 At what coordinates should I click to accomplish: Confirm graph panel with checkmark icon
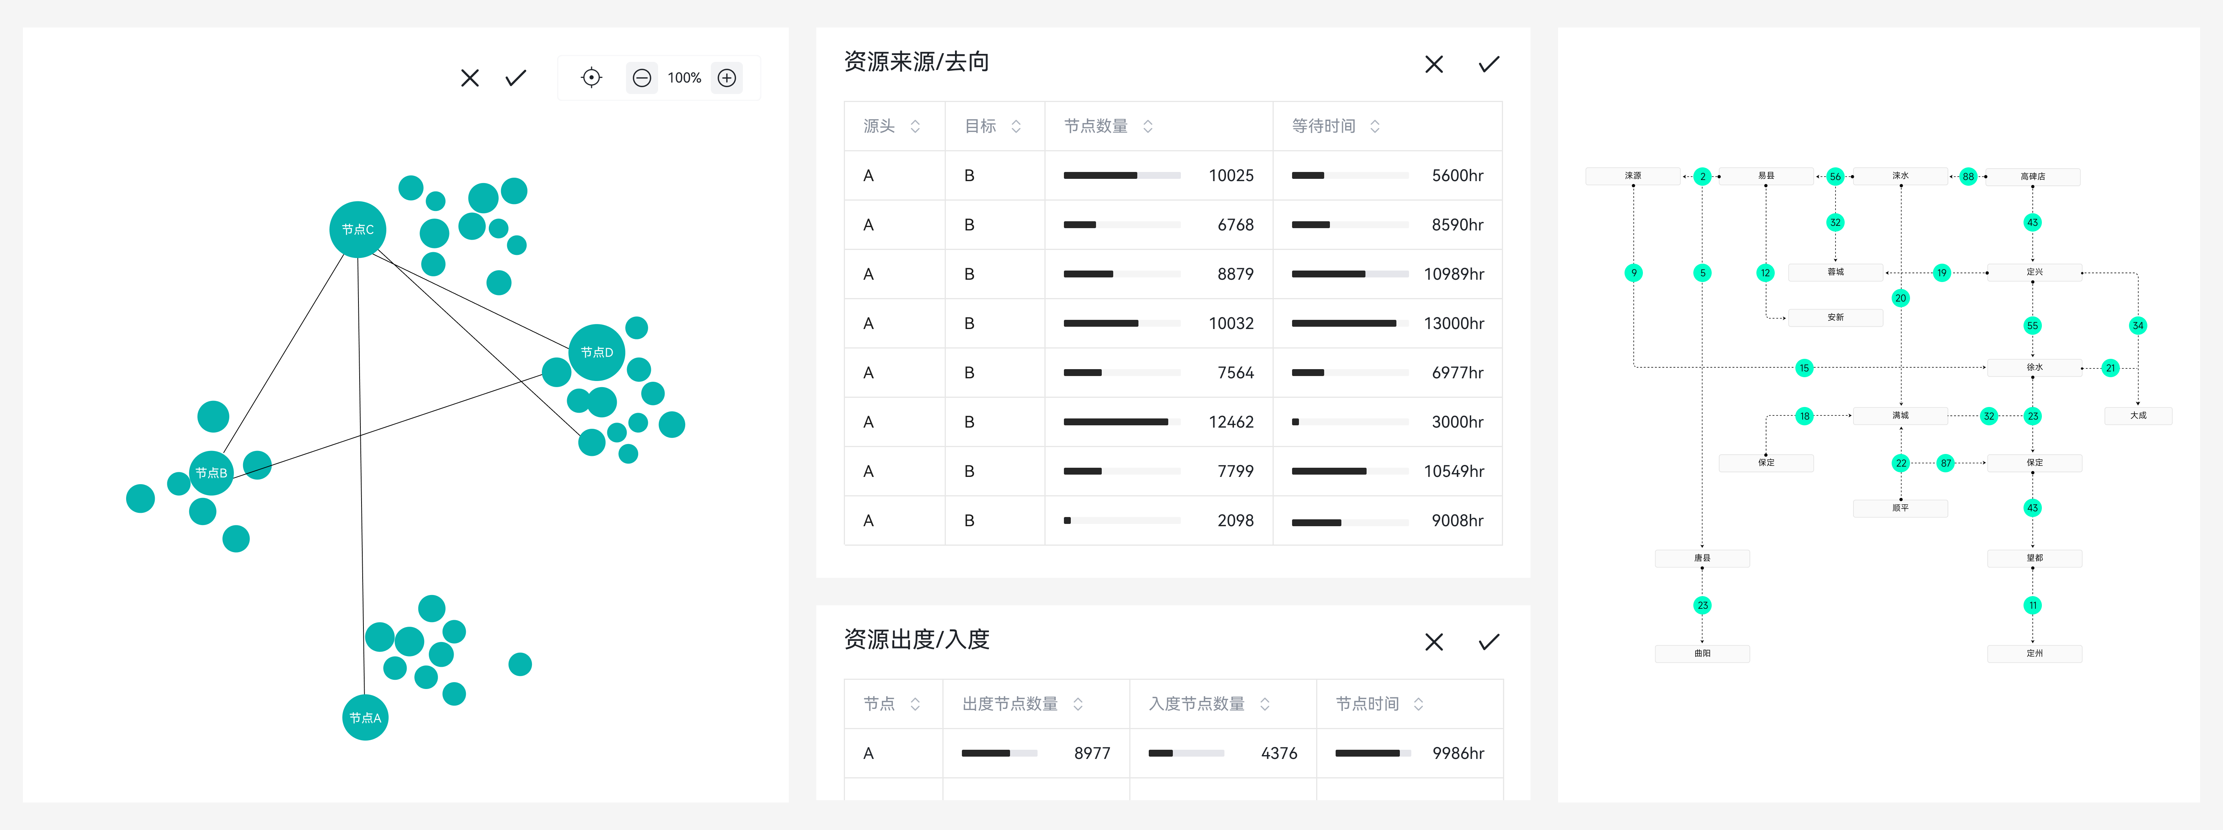515,78
